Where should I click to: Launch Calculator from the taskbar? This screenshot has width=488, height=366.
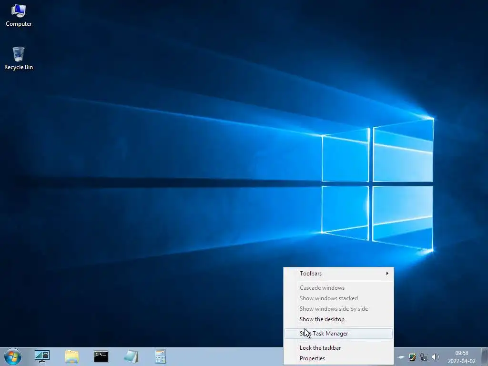pos(160,356)
